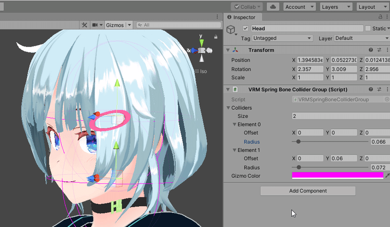Open the Collab dropdown
390x227 pixels.
[247, 7]
